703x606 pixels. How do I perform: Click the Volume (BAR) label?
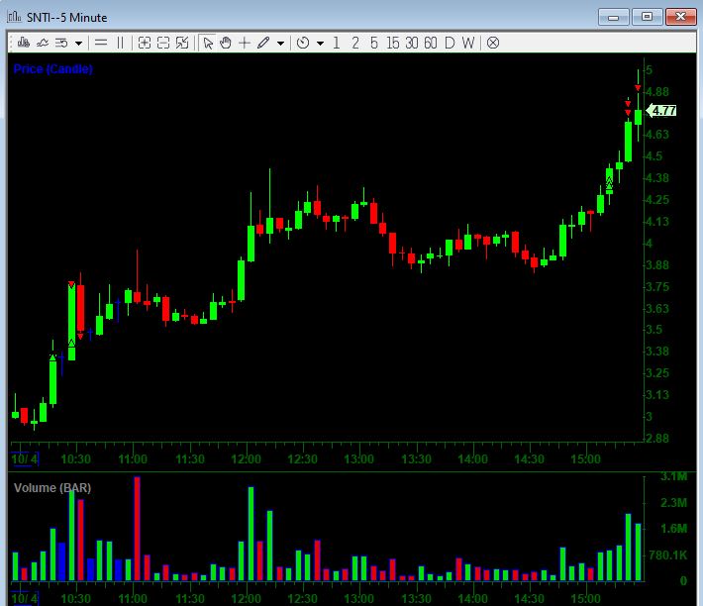(52, 487)
